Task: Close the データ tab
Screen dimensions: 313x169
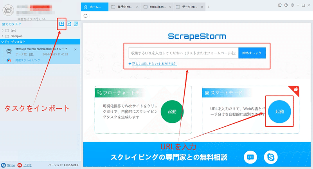Action: click(202, 7)
